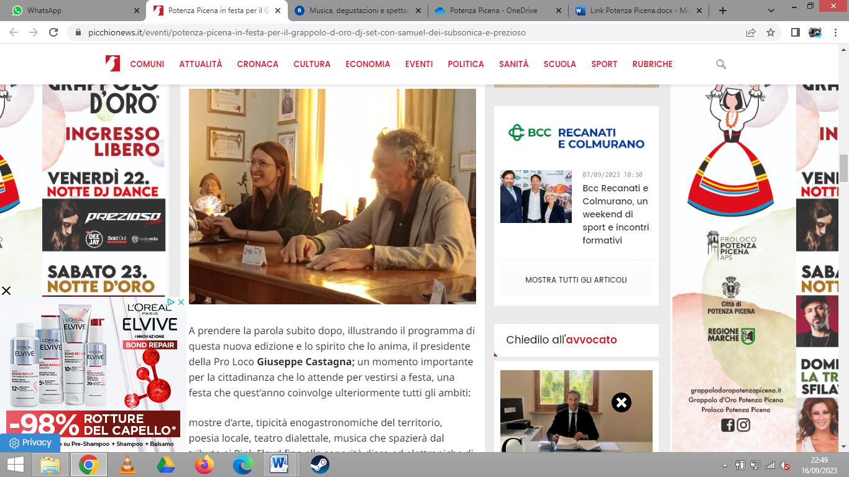Click the Picchio News logo in navbar
The height and width of the screenshot is (477, 849).
click(x=112, y=63)
